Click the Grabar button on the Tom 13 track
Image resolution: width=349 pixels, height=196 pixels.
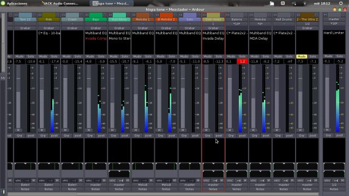pos(25,28)
